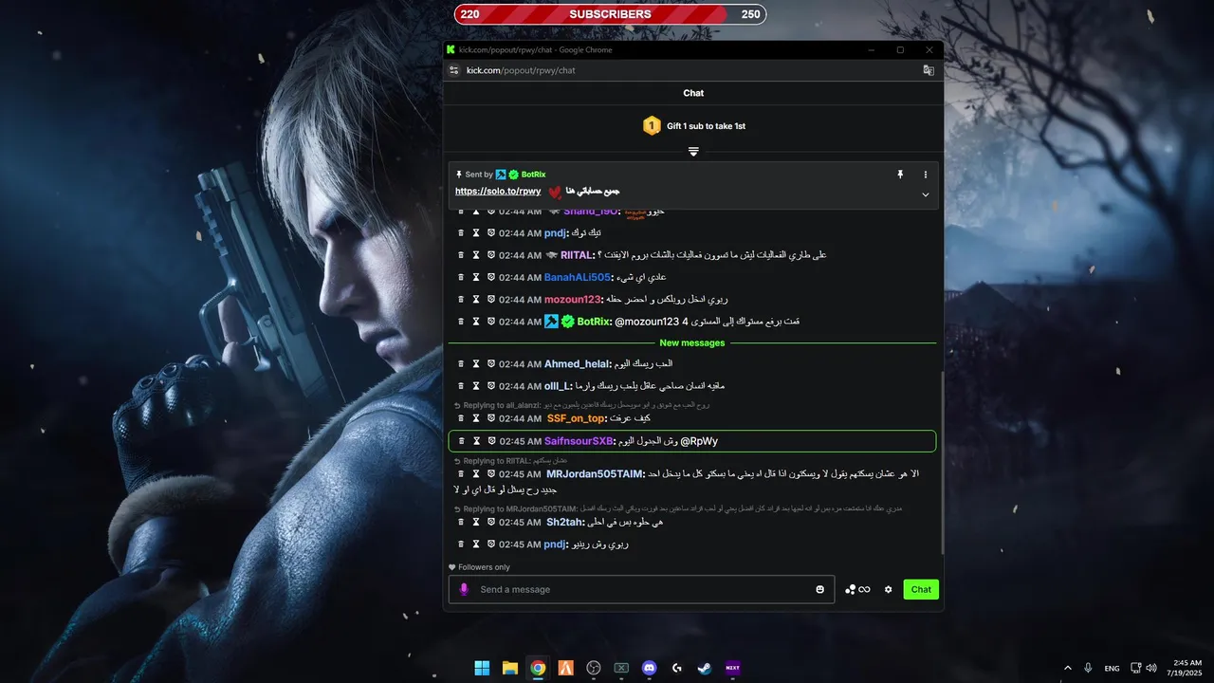
Task: Click the Sh2tah username
Action: [566, 523]
